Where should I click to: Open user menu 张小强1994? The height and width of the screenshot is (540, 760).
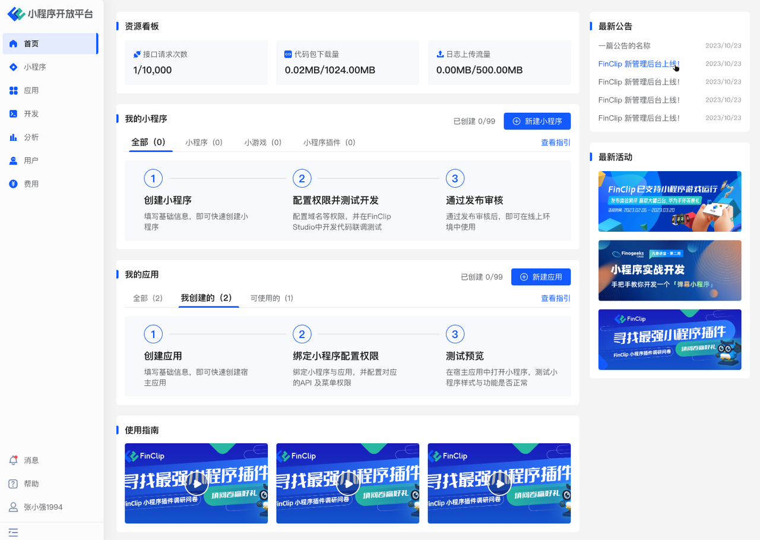36,507
